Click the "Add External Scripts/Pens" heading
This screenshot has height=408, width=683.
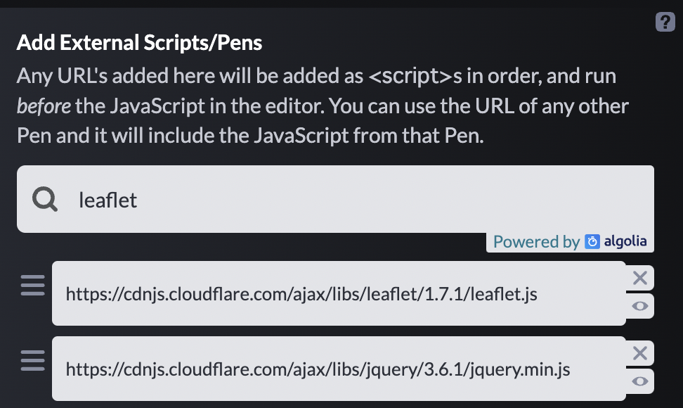[x=139, y=43]
